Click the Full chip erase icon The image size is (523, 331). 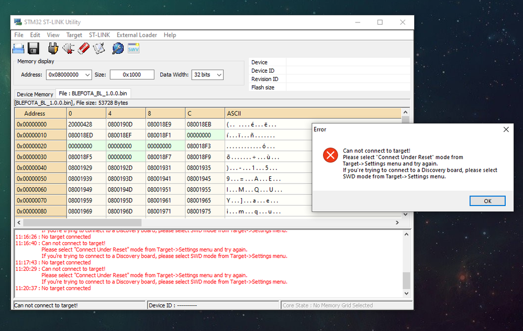click(84, 49)
